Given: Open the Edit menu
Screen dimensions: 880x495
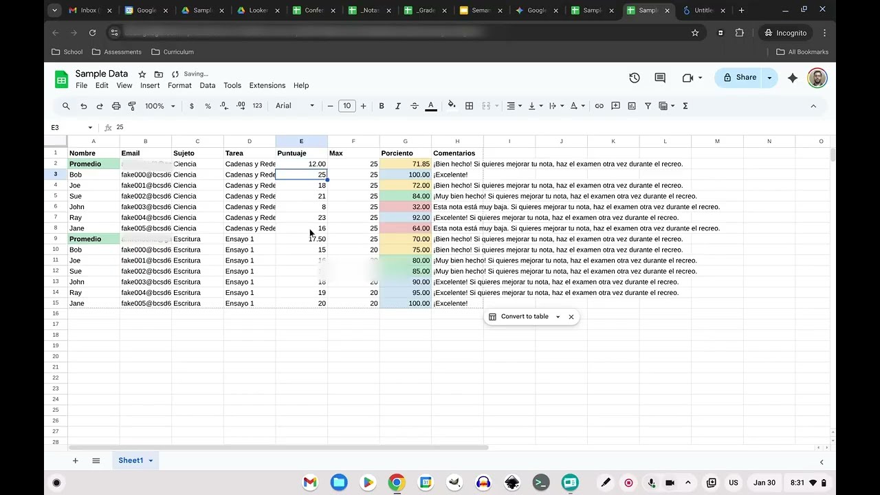Looking at the screenshot, I should point(102,86).
